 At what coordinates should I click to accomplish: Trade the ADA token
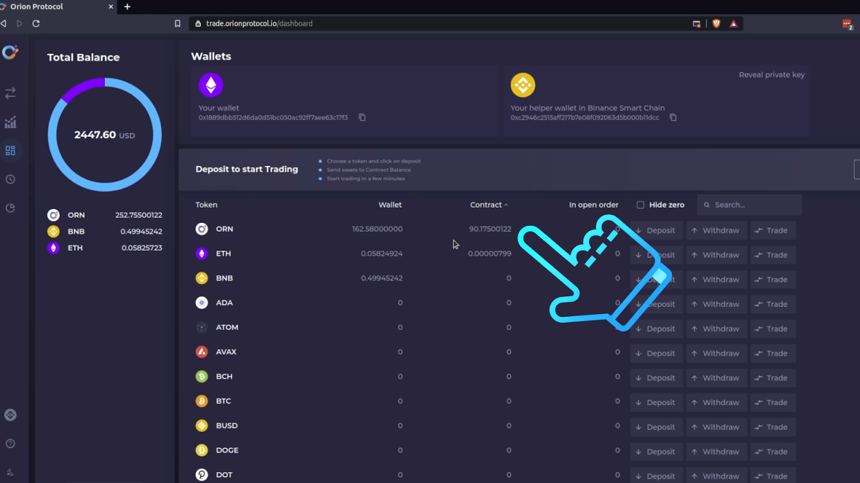click(772, 304)
